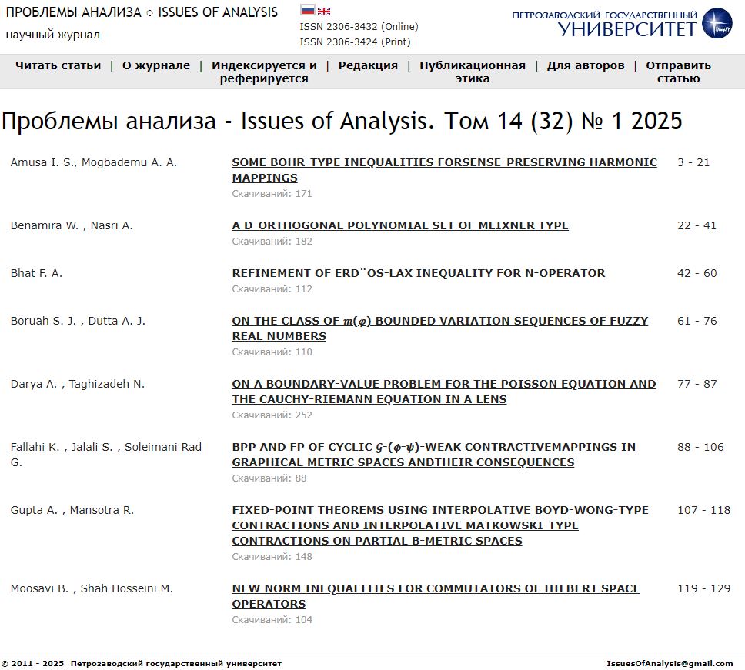Screen dimensions: 745x670
Task: Switch language via the Russian flag icon
Action: coord(307,11)
